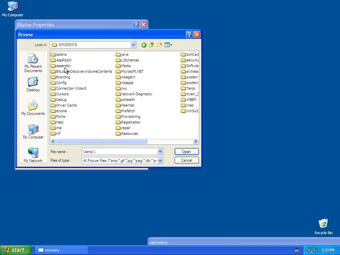Open My Documents in places bar
The image size is (340, 255).
pos(33,108)
